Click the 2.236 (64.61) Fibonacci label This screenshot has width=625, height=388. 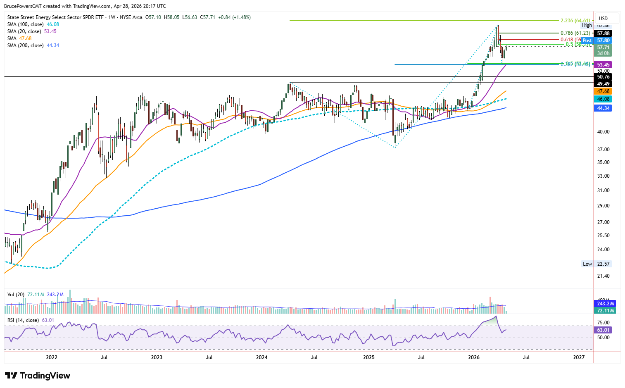click(575, 21)
